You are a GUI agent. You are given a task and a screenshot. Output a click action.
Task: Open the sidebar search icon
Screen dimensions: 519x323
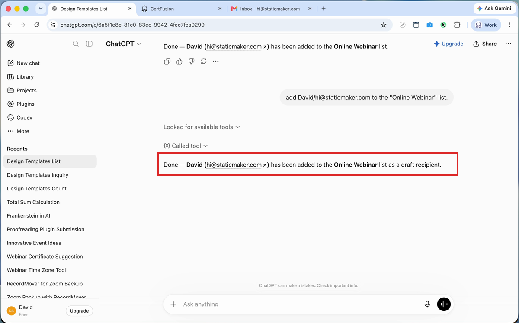[76, 44]
